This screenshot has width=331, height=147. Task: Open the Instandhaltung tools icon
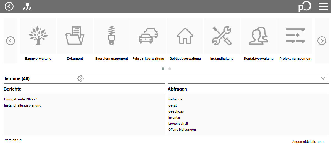pos(222,36)
